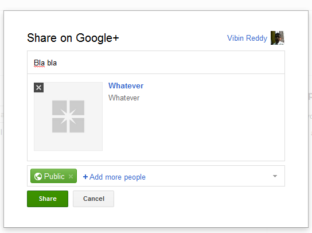Focus empty space in the audience field
Screen dimensions: 312x233
[x=209, y=176]
